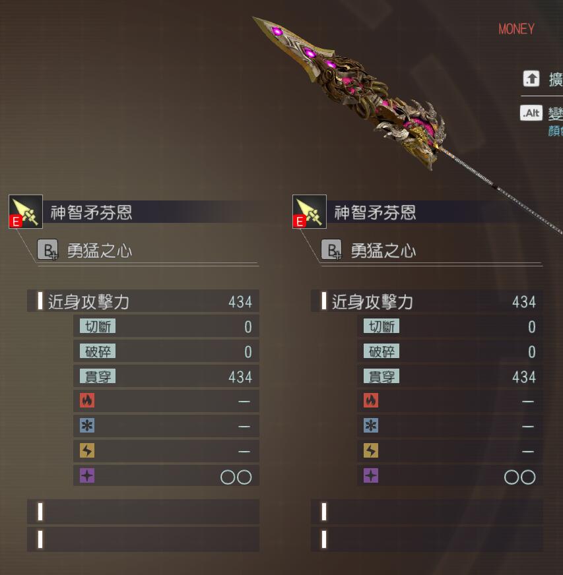Screen dimensions: 563x575
Task: Select the left ice element icon
Action: [87, 425]
